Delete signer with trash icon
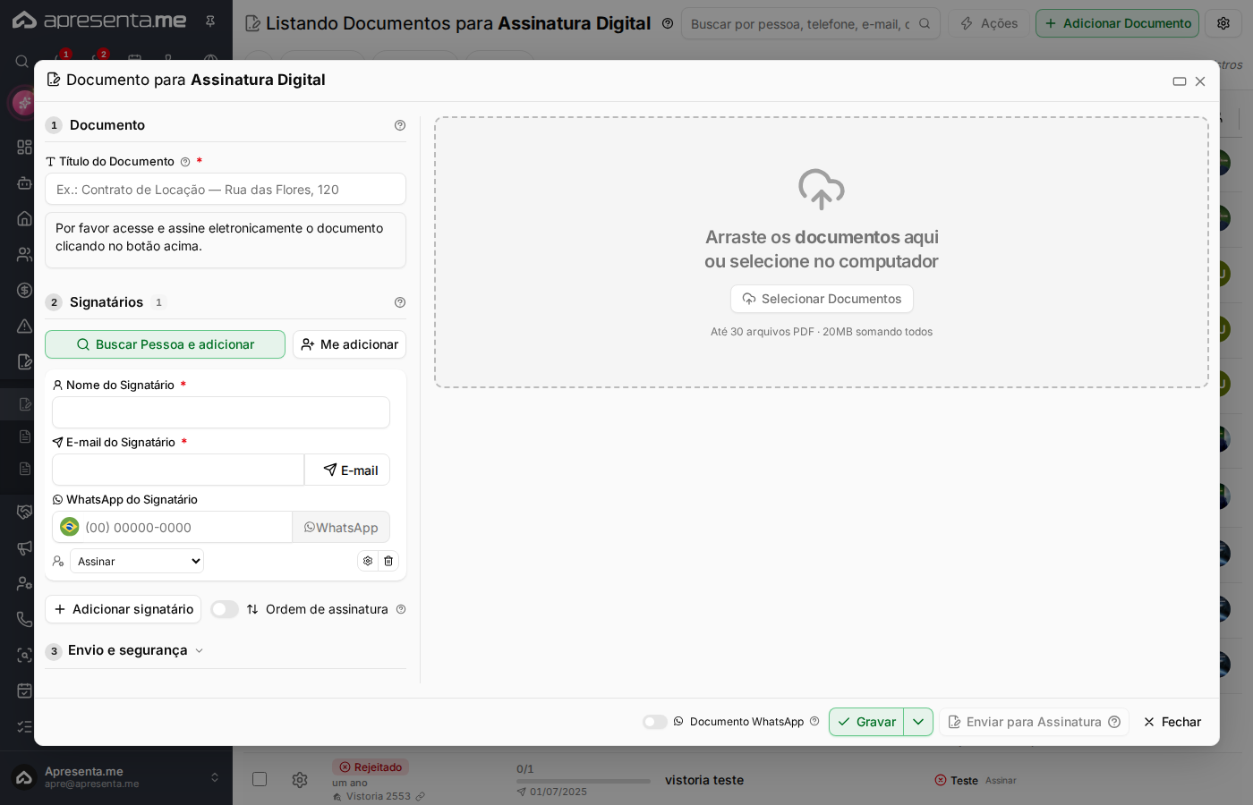The height and width of the screenshot is (805, 1253). pos(388,561)
